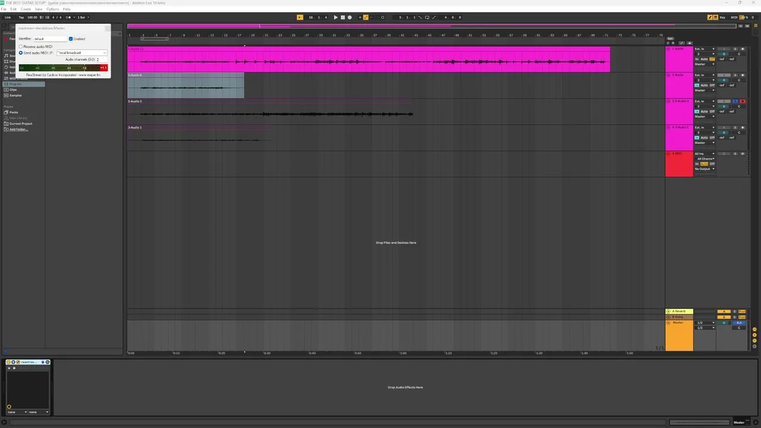Click the Set locator button

coord(670,39)
